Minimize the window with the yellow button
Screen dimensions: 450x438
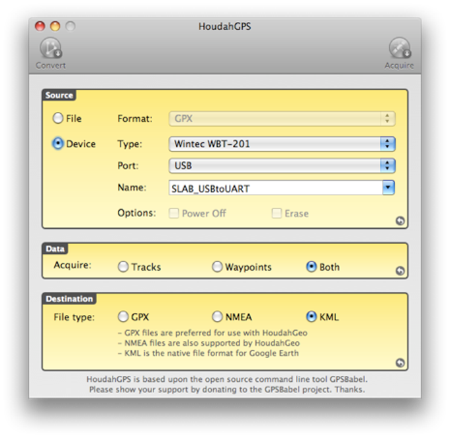(56, 26)
